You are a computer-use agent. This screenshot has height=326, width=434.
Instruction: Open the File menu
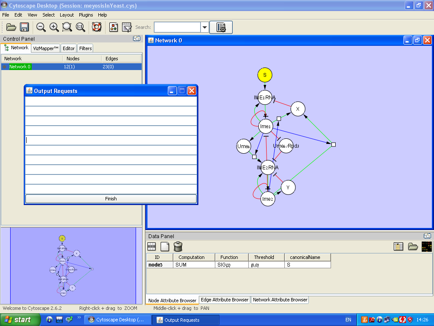6,15
